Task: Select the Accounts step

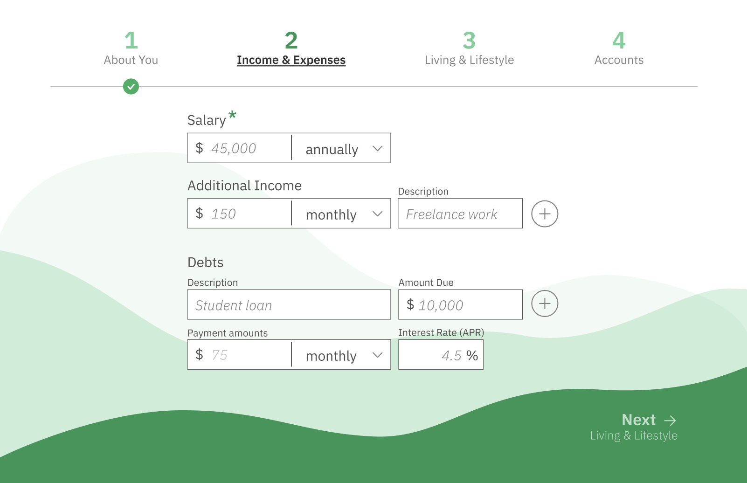Action: [619, 60]
